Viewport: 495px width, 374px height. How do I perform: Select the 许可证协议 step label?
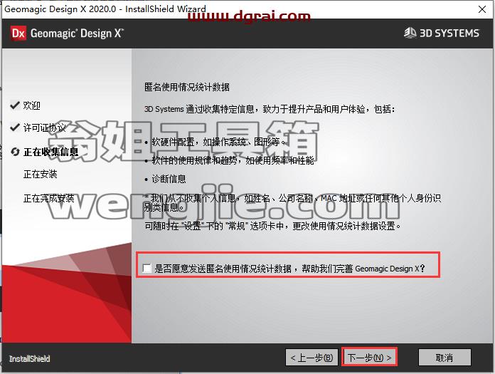45,128
